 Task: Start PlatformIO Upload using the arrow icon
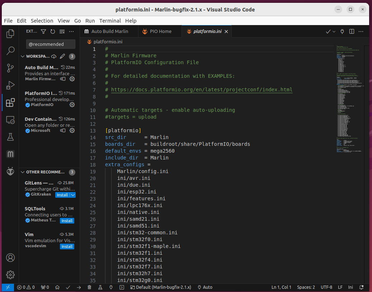(79, 287)
